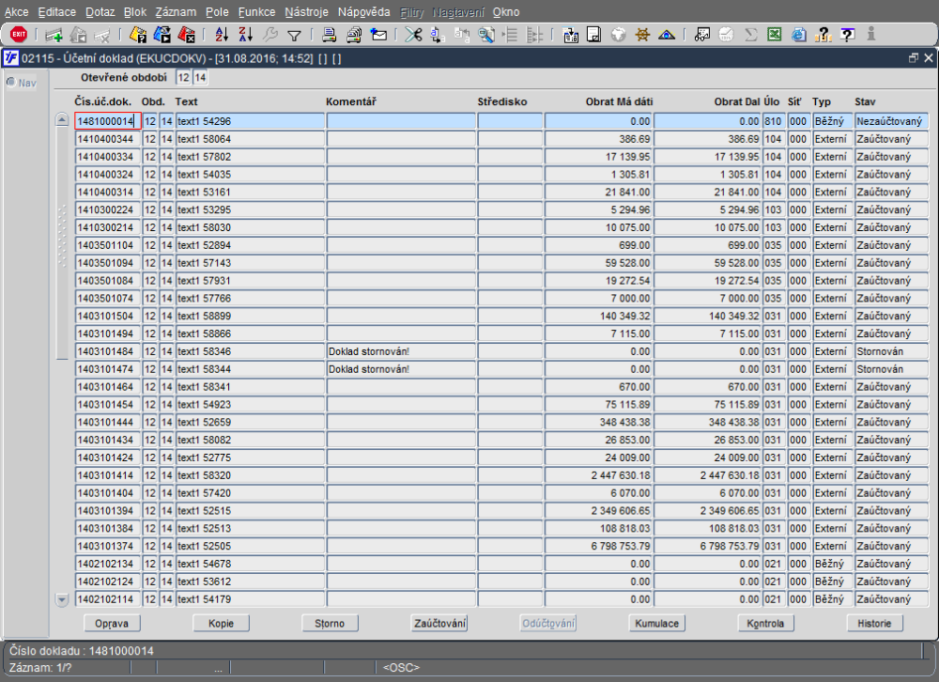Image resolution: width=939 pixels, height=682 pixels.
Task: Click the execute query folder icon
Action: (162, 35)
